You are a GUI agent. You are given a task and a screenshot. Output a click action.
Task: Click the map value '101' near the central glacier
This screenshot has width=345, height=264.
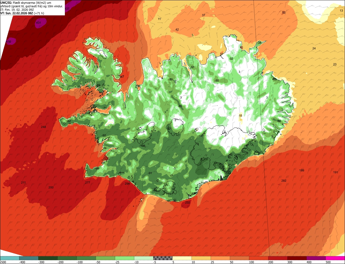169,128
